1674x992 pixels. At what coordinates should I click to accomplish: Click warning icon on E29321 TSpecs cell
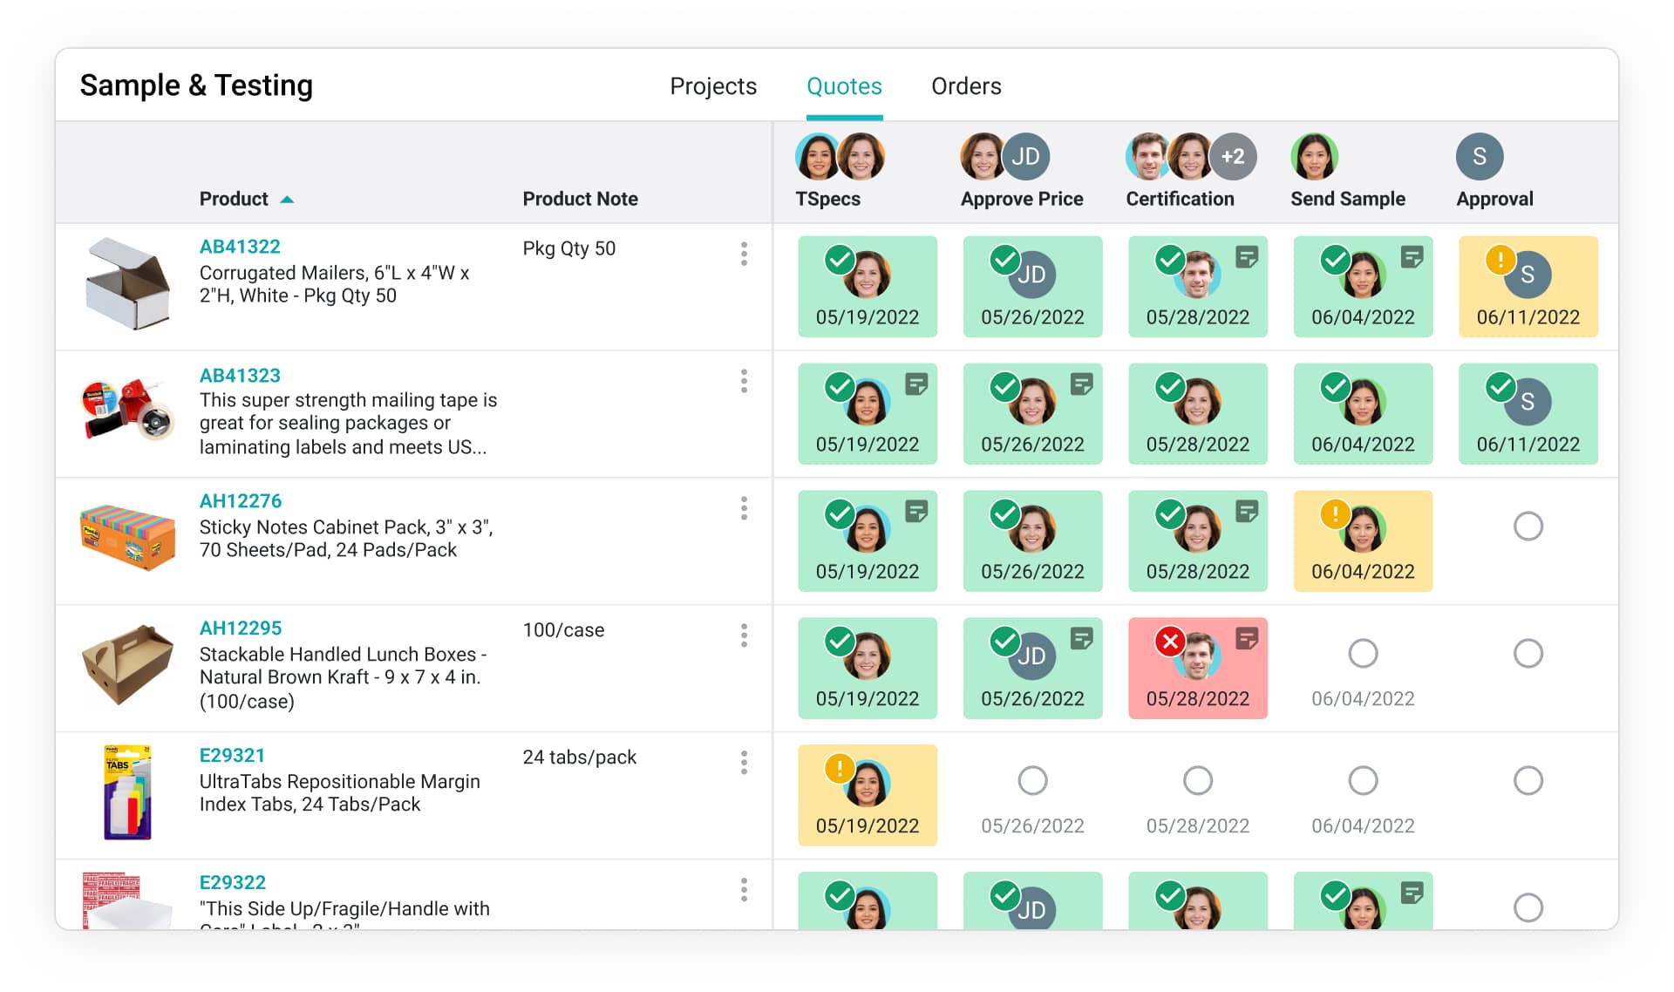pos(839,768)
